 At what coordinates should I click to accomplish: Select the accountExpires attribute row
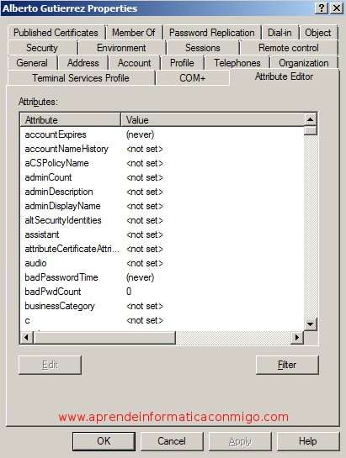click(x=162, y=134)
